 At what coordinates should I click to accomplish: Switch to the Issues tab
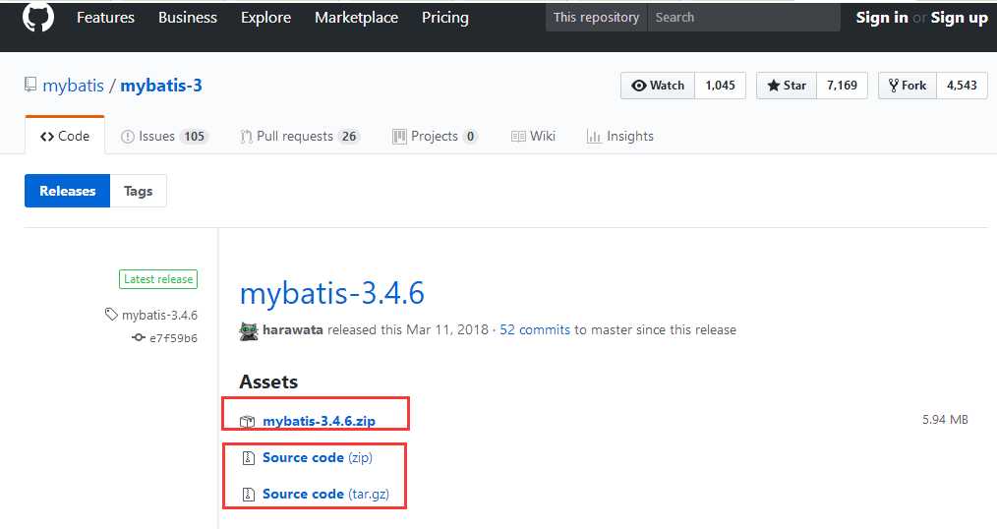click(x=164, y=136)
